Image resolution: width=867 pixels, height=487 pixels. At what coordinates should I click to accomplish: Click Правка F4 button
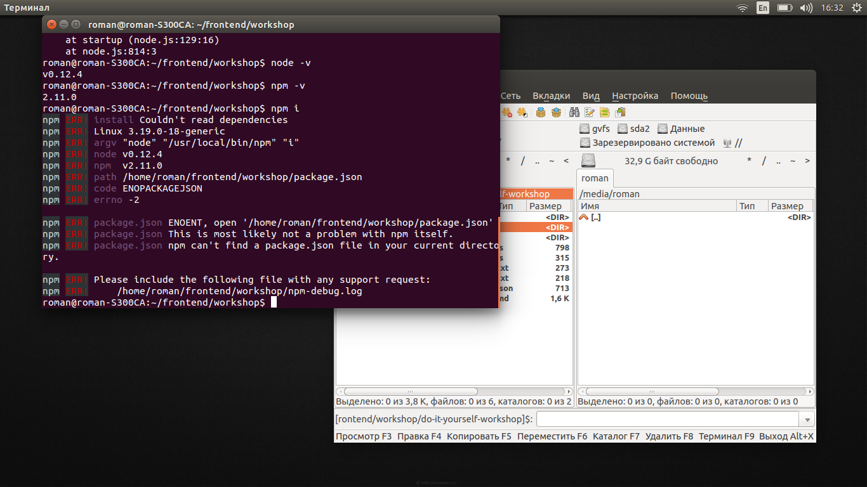click(x=419, y=436)
